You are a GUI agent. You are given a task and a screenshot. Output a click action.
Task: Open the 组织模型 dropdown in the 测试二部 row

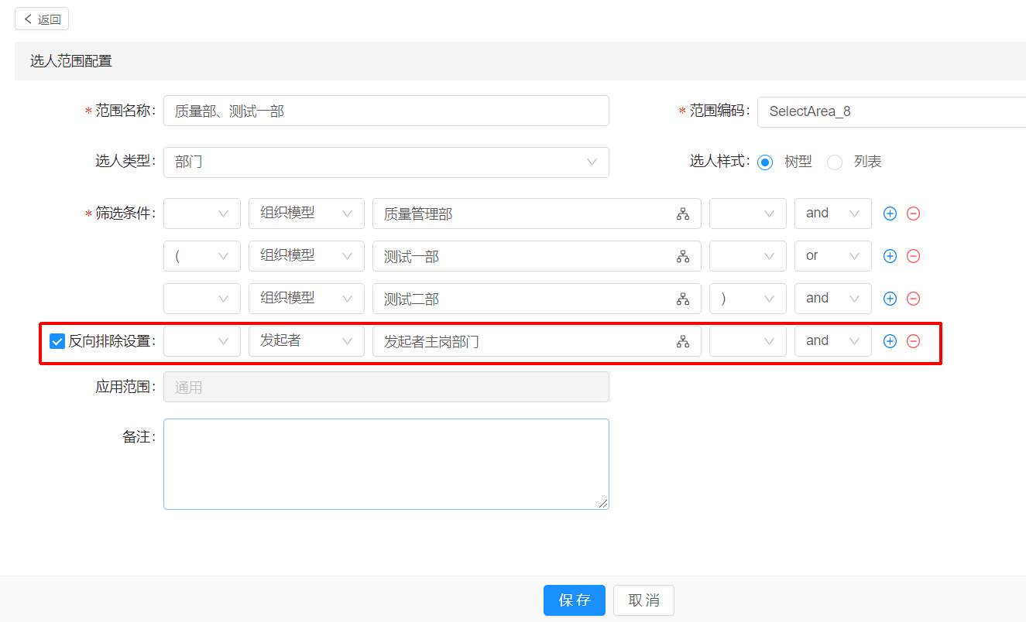307,299
